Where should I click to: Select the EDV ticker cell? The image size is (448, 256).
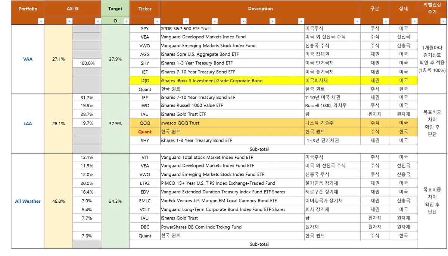[x=145, y=192]
